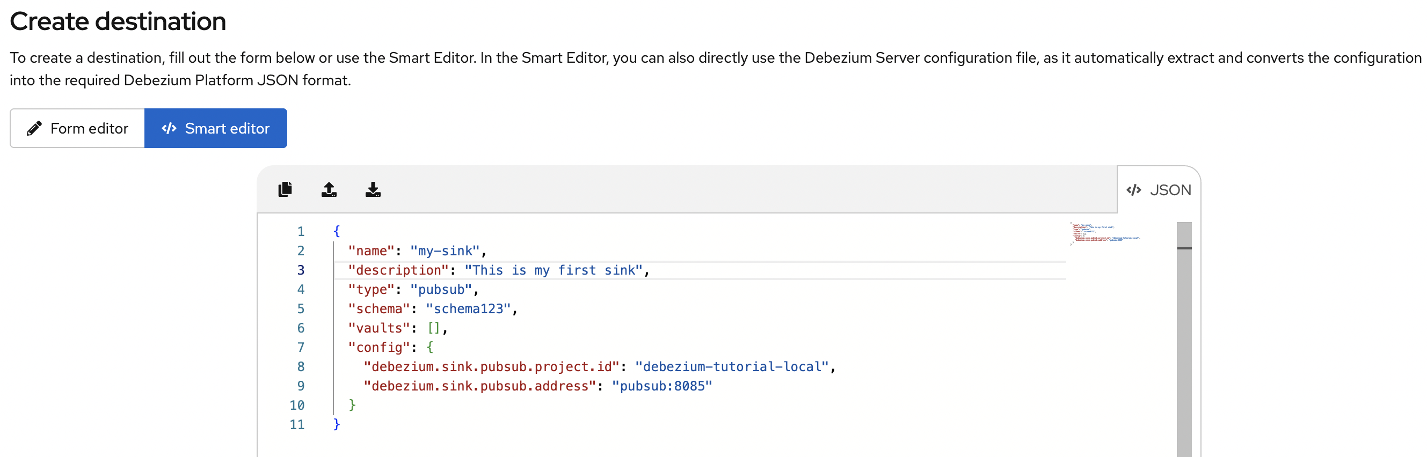Click the "debezium-tutorial-local" project id value

[731, 367]
